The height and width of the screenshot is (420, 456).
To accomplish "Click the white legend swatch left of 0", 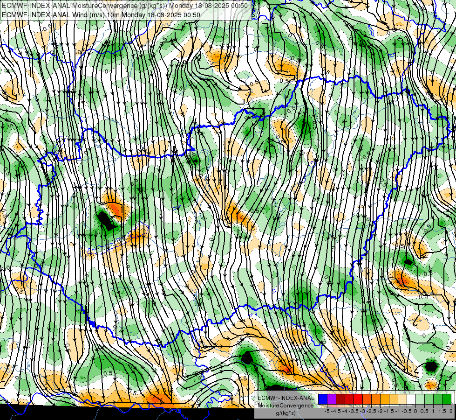I will click(x=411, y=399).
